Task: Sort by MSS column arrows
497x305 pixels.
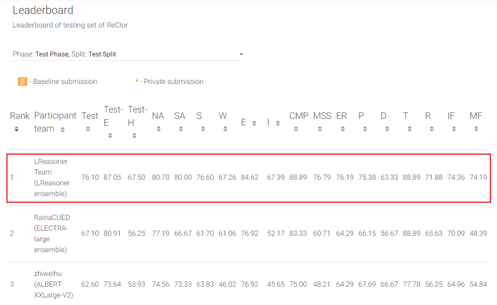Action: click(320, 129)
